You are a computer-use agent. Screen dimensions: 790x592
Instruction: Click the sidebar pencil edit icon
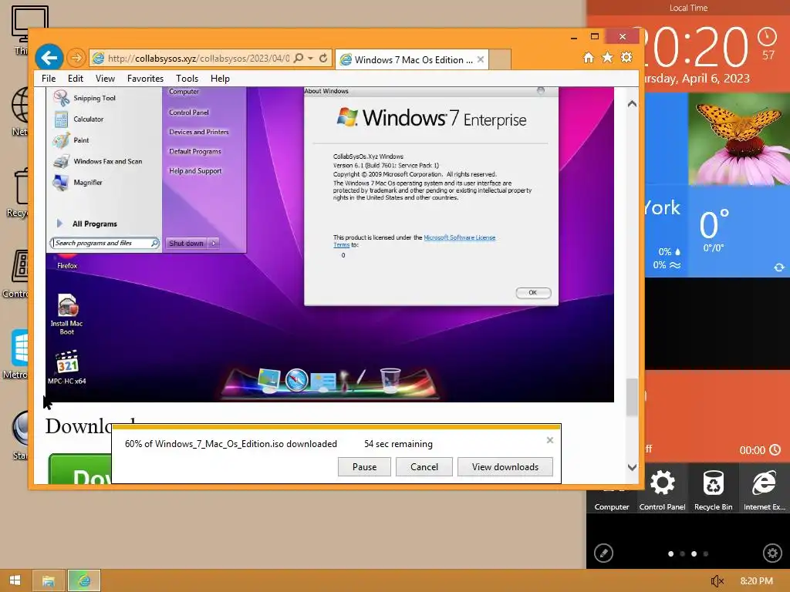603,553
